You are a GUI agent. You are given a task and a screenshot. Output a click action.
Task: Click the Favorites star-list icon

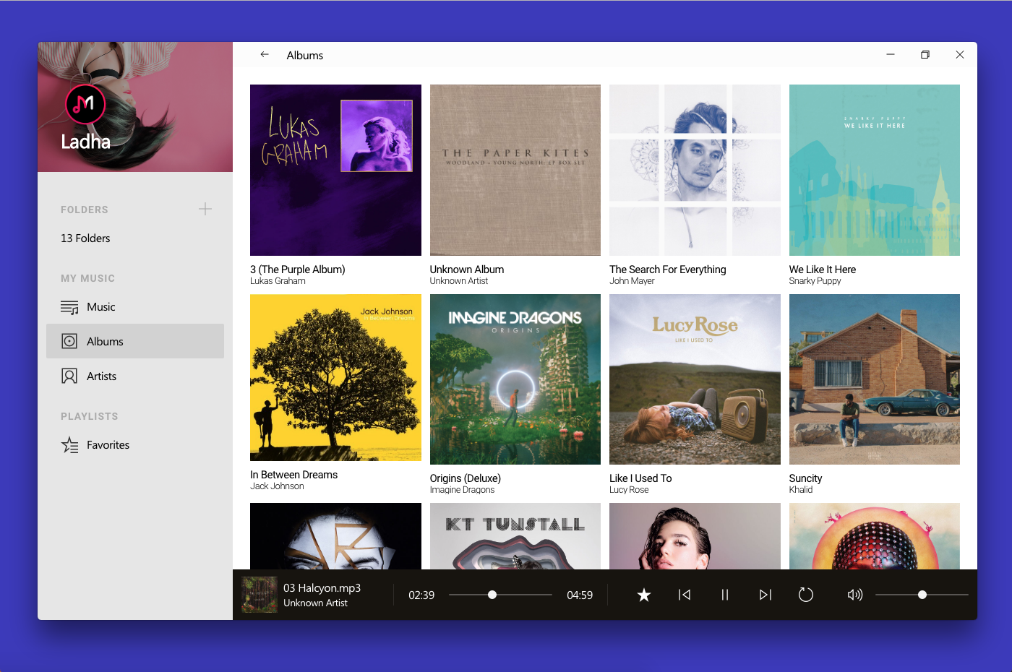69,445
